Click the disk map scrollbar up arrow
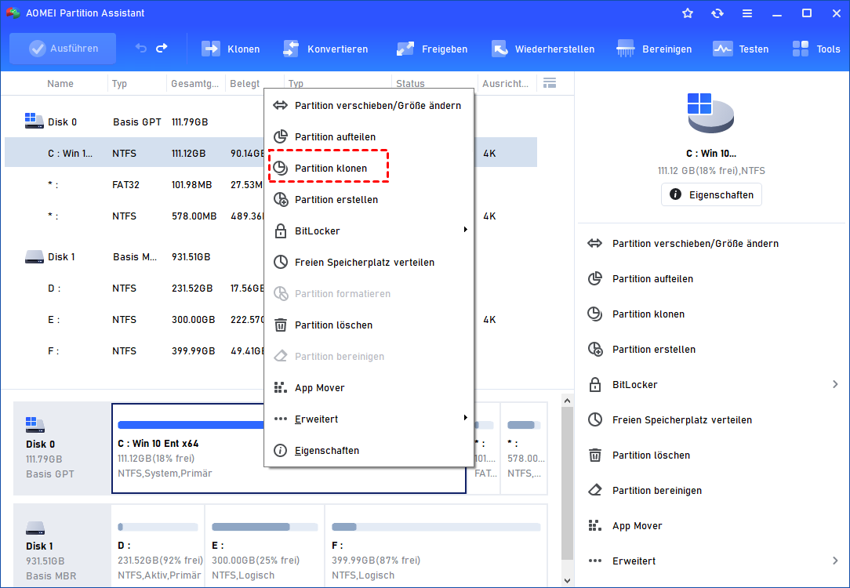 (567, 401)
